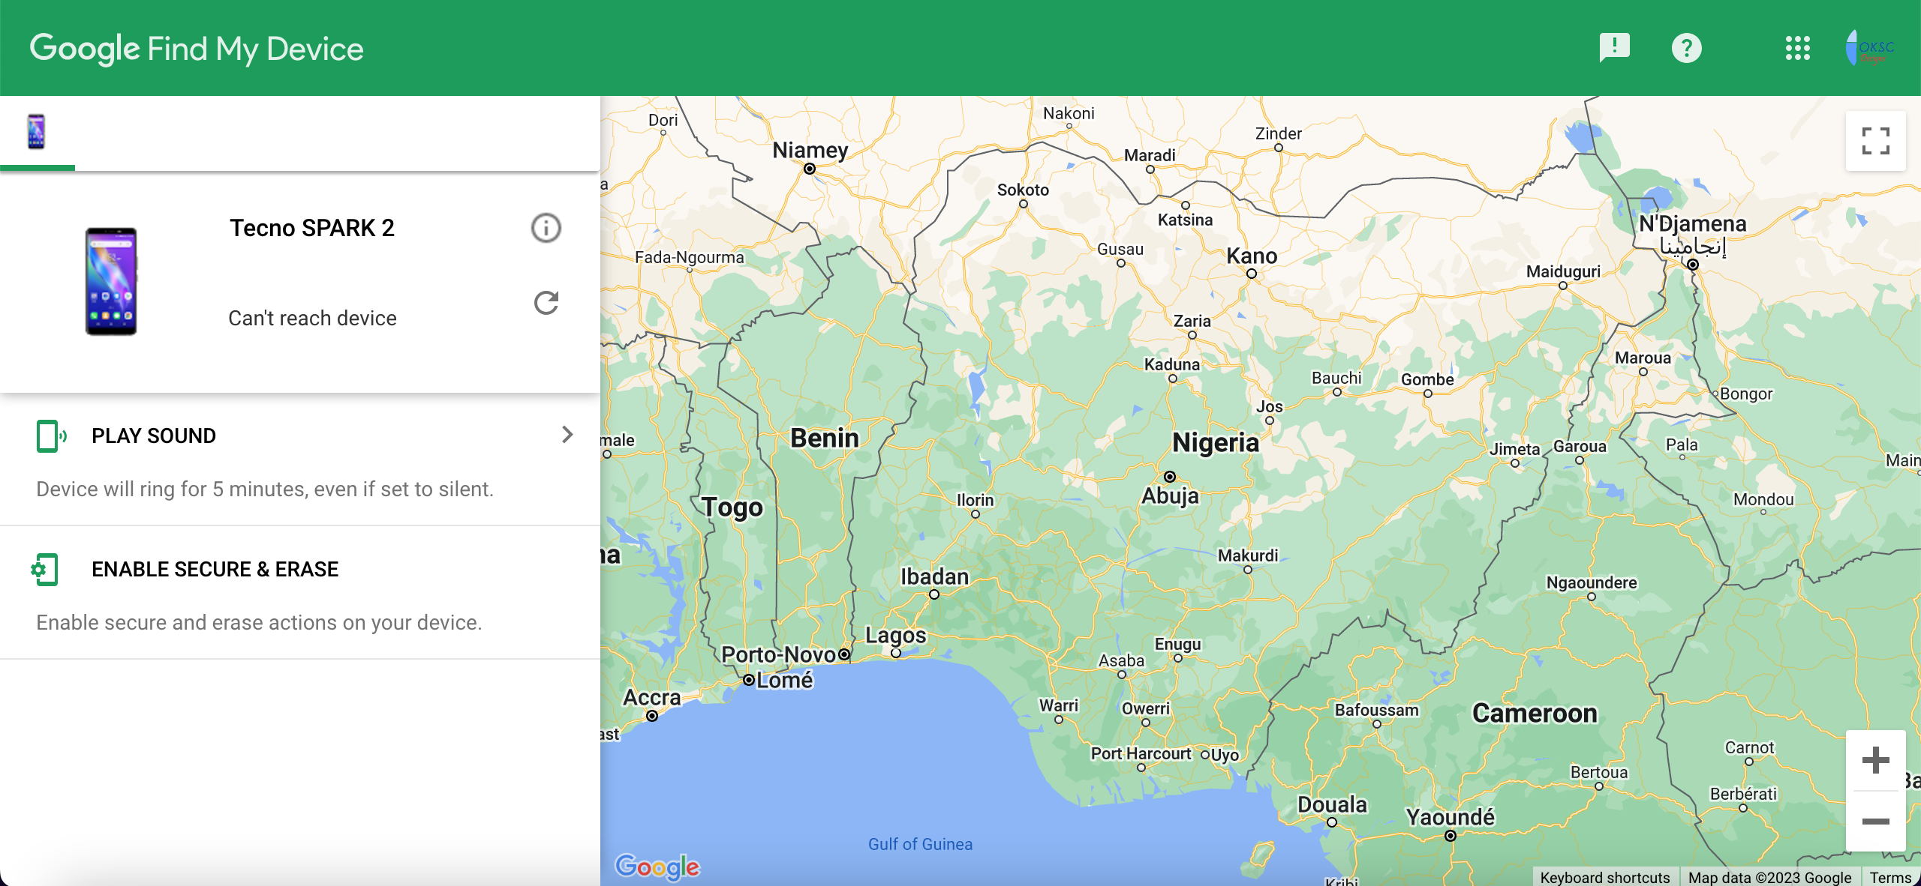This screenshot has width=1921, height=886.
Task: Click the Sokoto city label
Action: tap(1023, 190)
